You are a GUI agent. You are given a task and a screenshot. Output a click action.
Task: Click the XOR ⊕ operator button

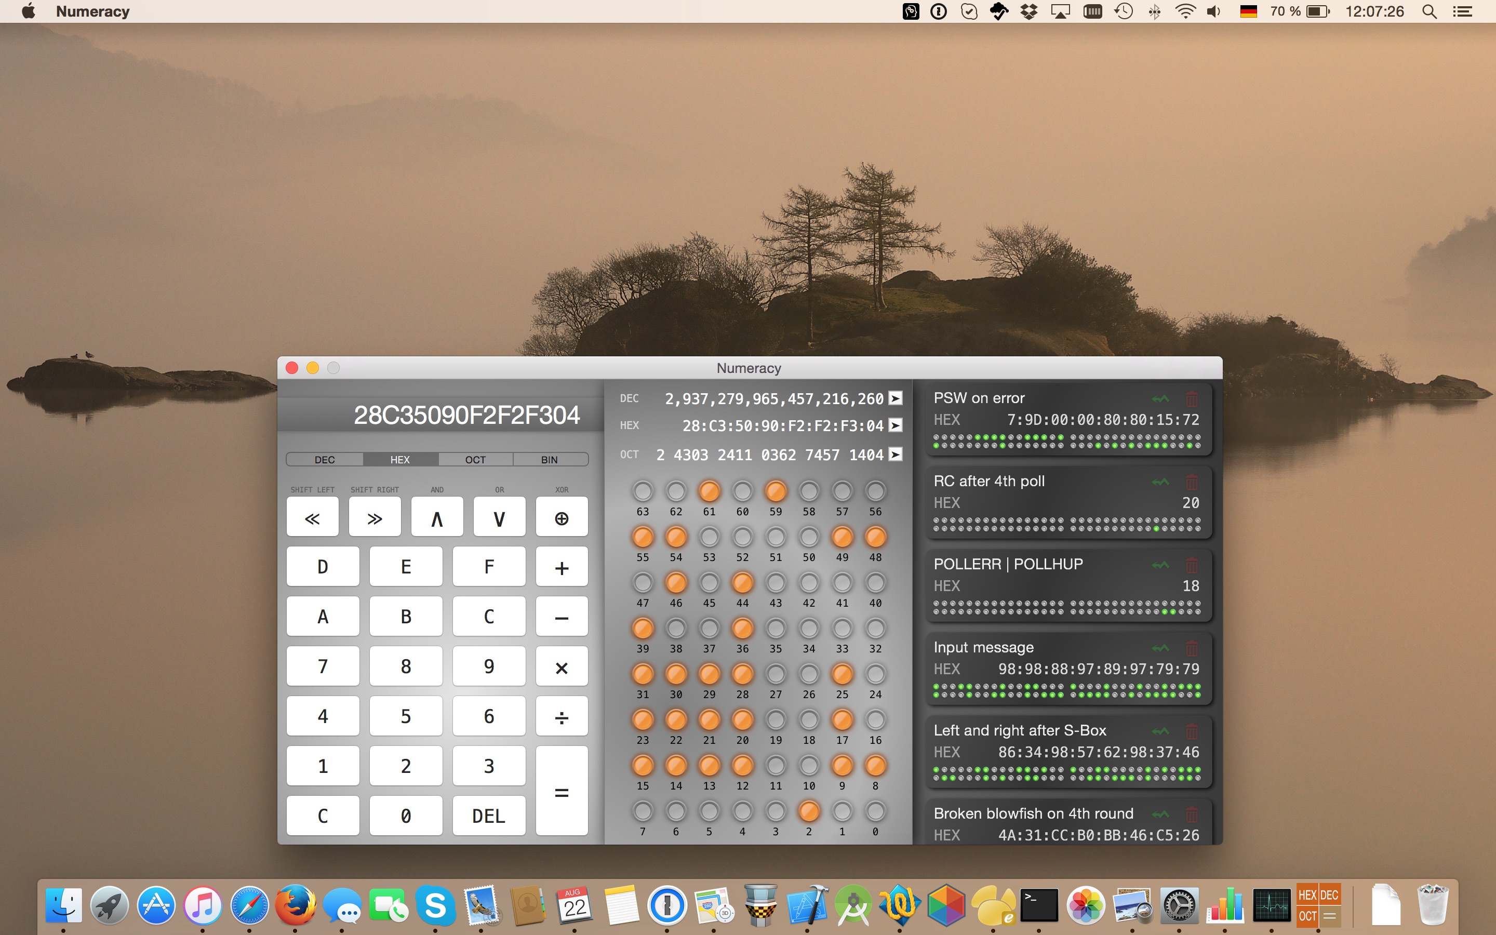pyautogui.click(x=562, y=517)
